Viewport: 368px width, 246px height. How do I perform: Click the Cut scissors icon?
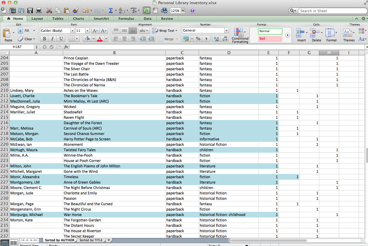49,11
